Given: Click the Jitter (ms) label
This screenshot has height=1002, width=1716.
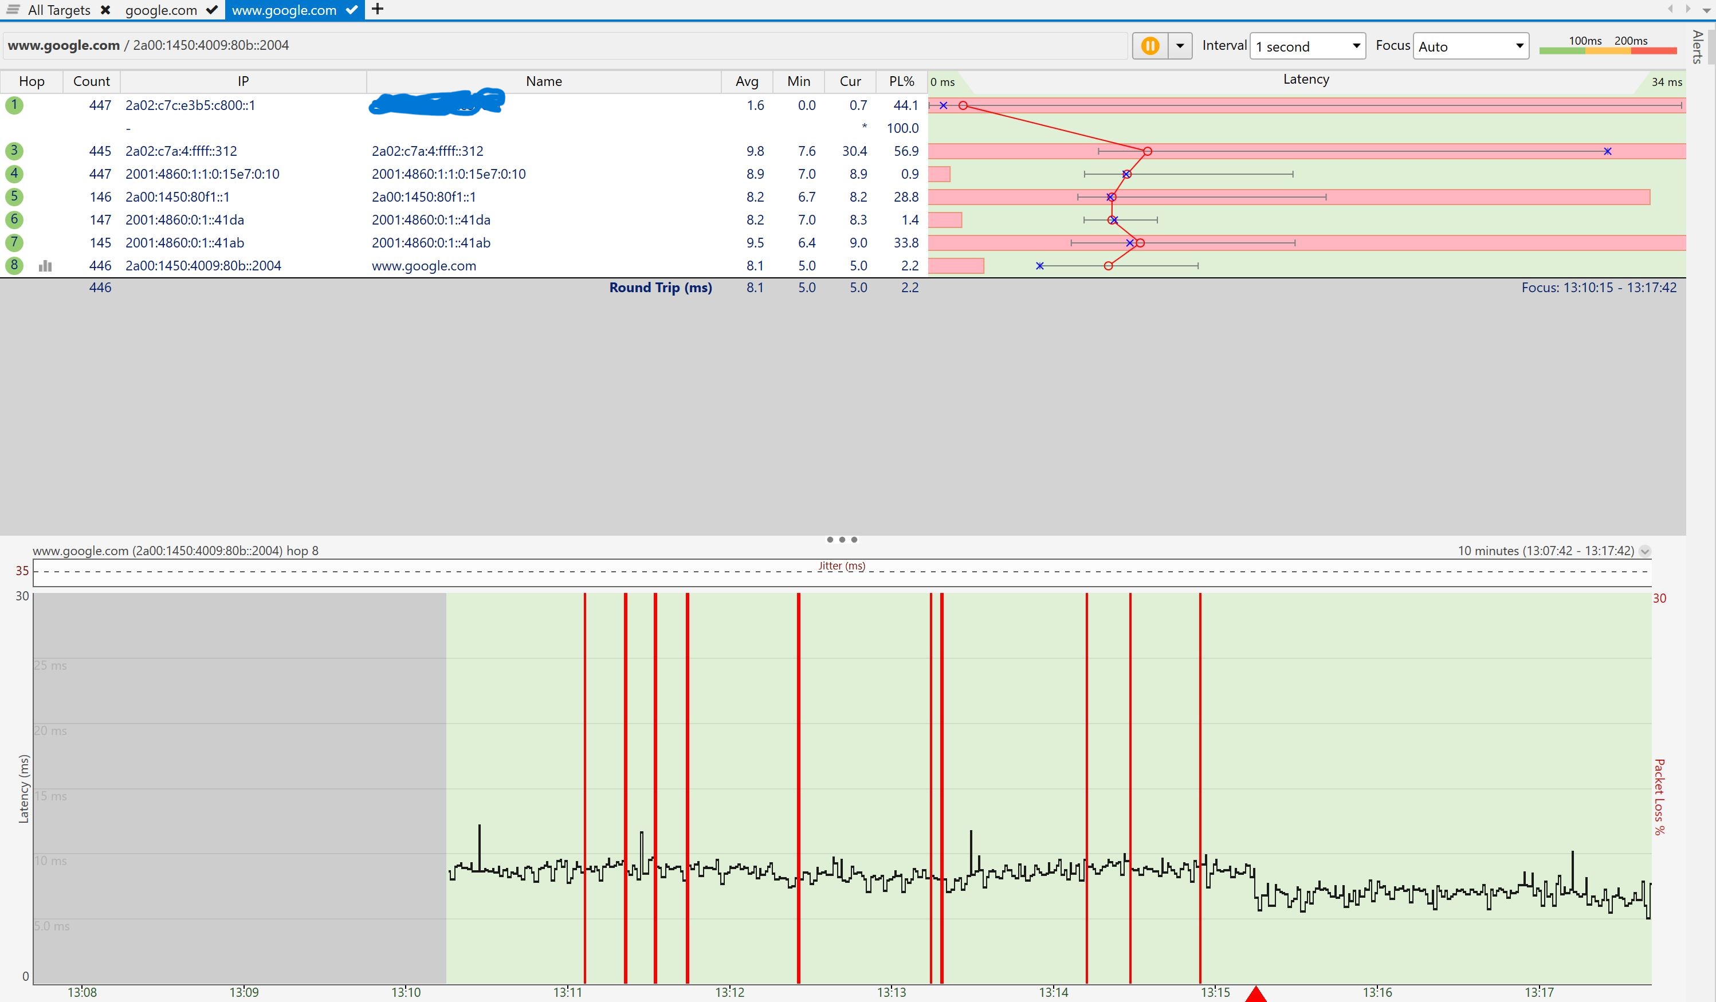Looking at the screenshot, I should point(842,565).
